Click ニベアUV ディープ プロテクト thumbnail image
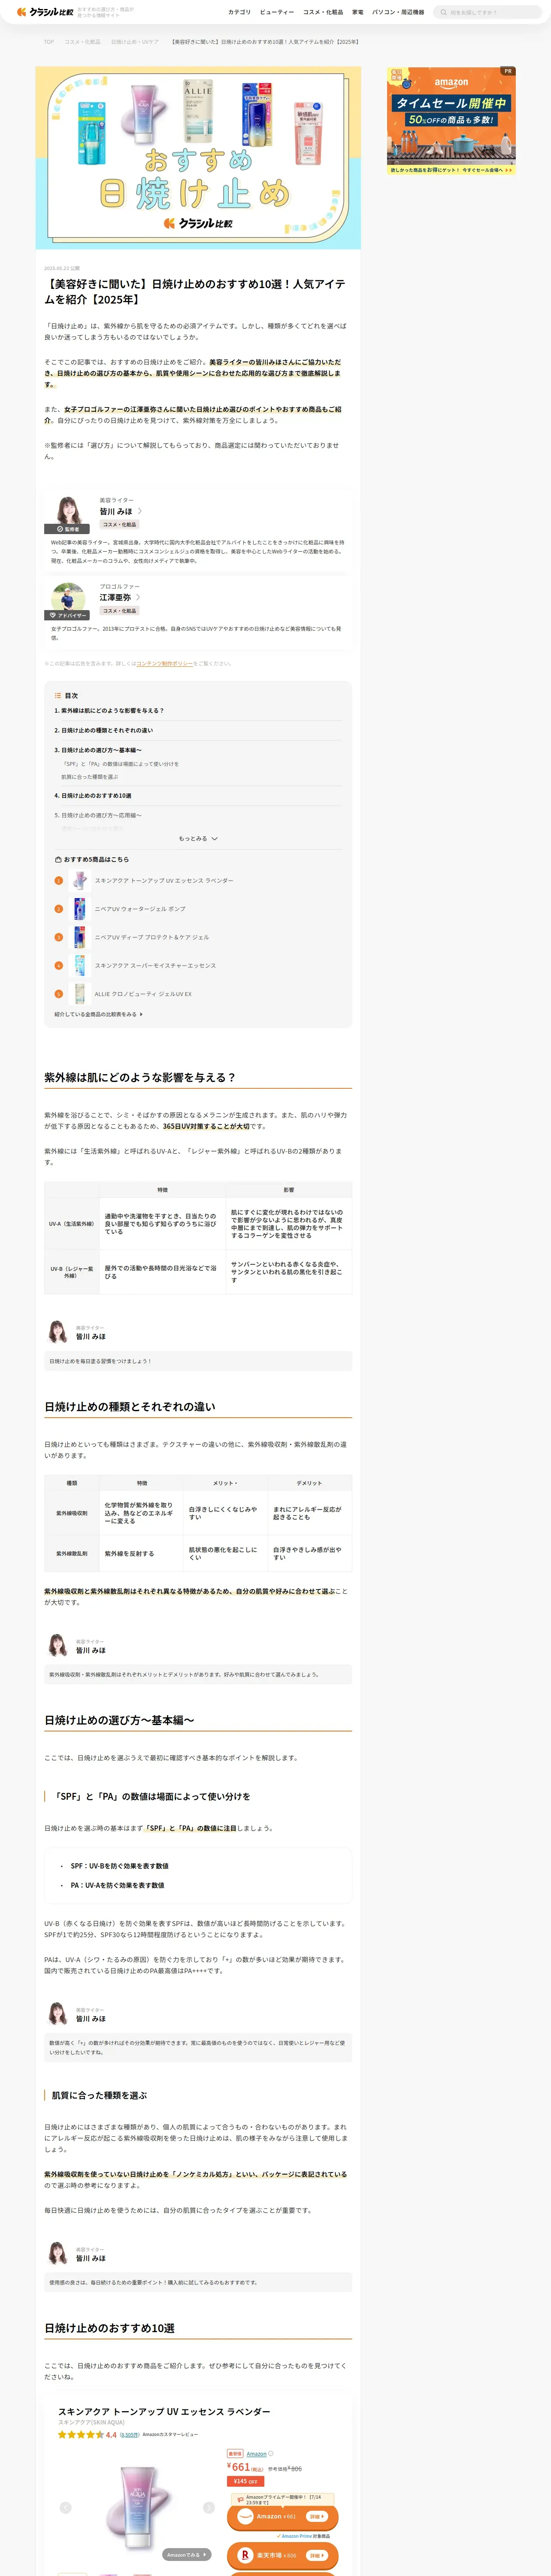Viewport: 551px width, 2576px height. tap(79, 937)
